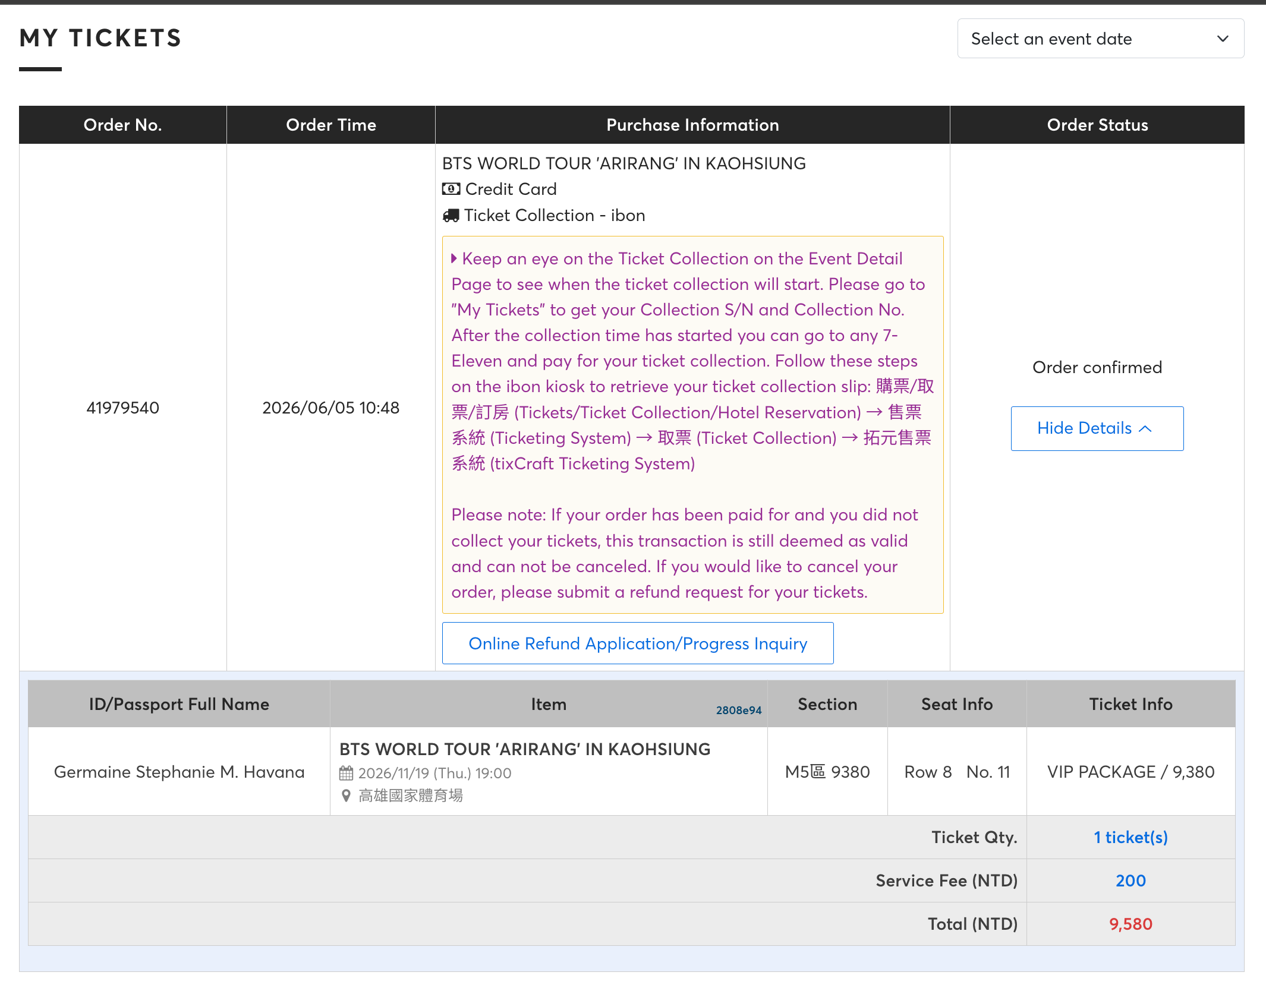1266x991 pixels.
Task: Click the calendar icon beside event date
Action: [346, 773]
